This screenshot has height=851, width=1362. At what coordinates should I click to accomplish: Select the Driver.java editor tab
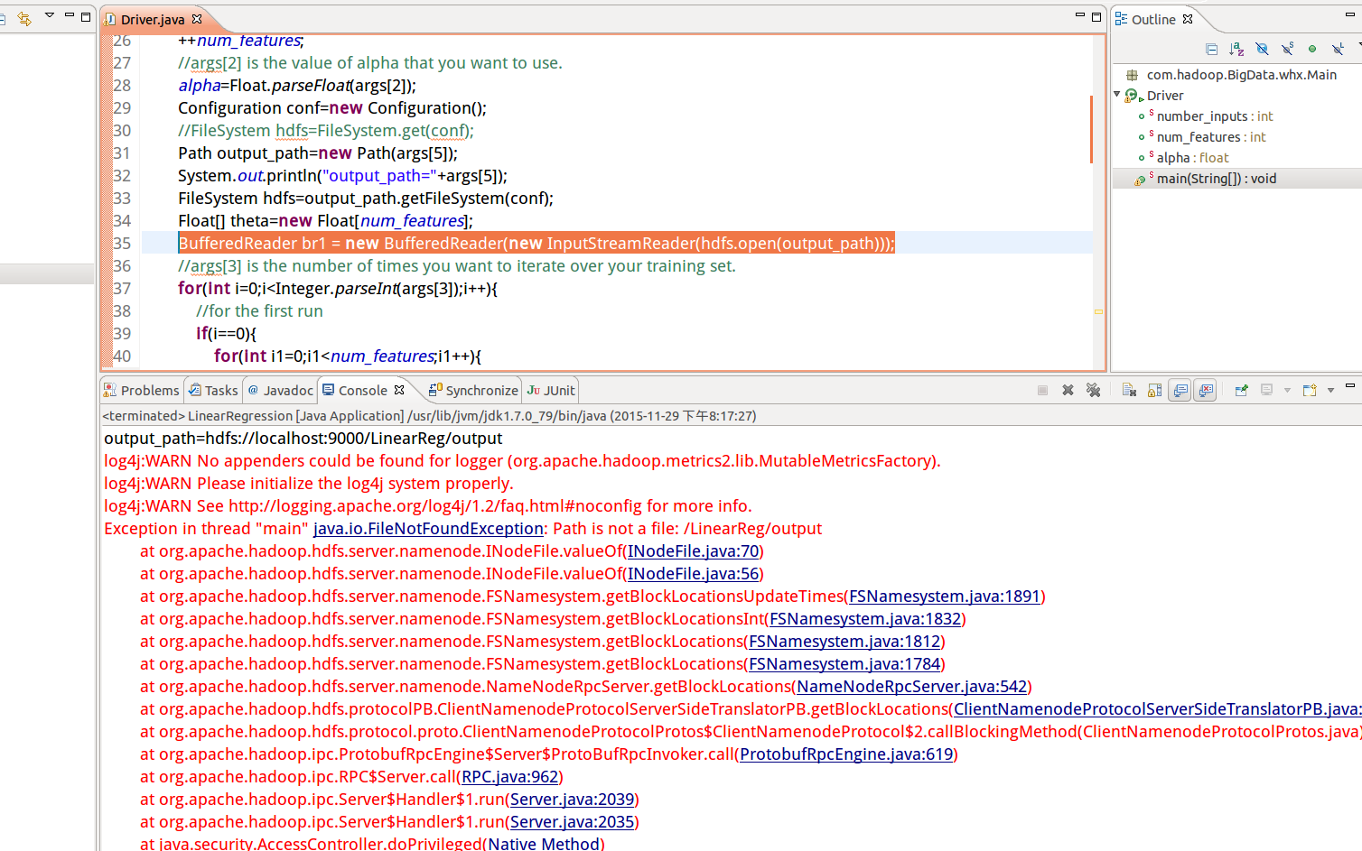[152, 19]
